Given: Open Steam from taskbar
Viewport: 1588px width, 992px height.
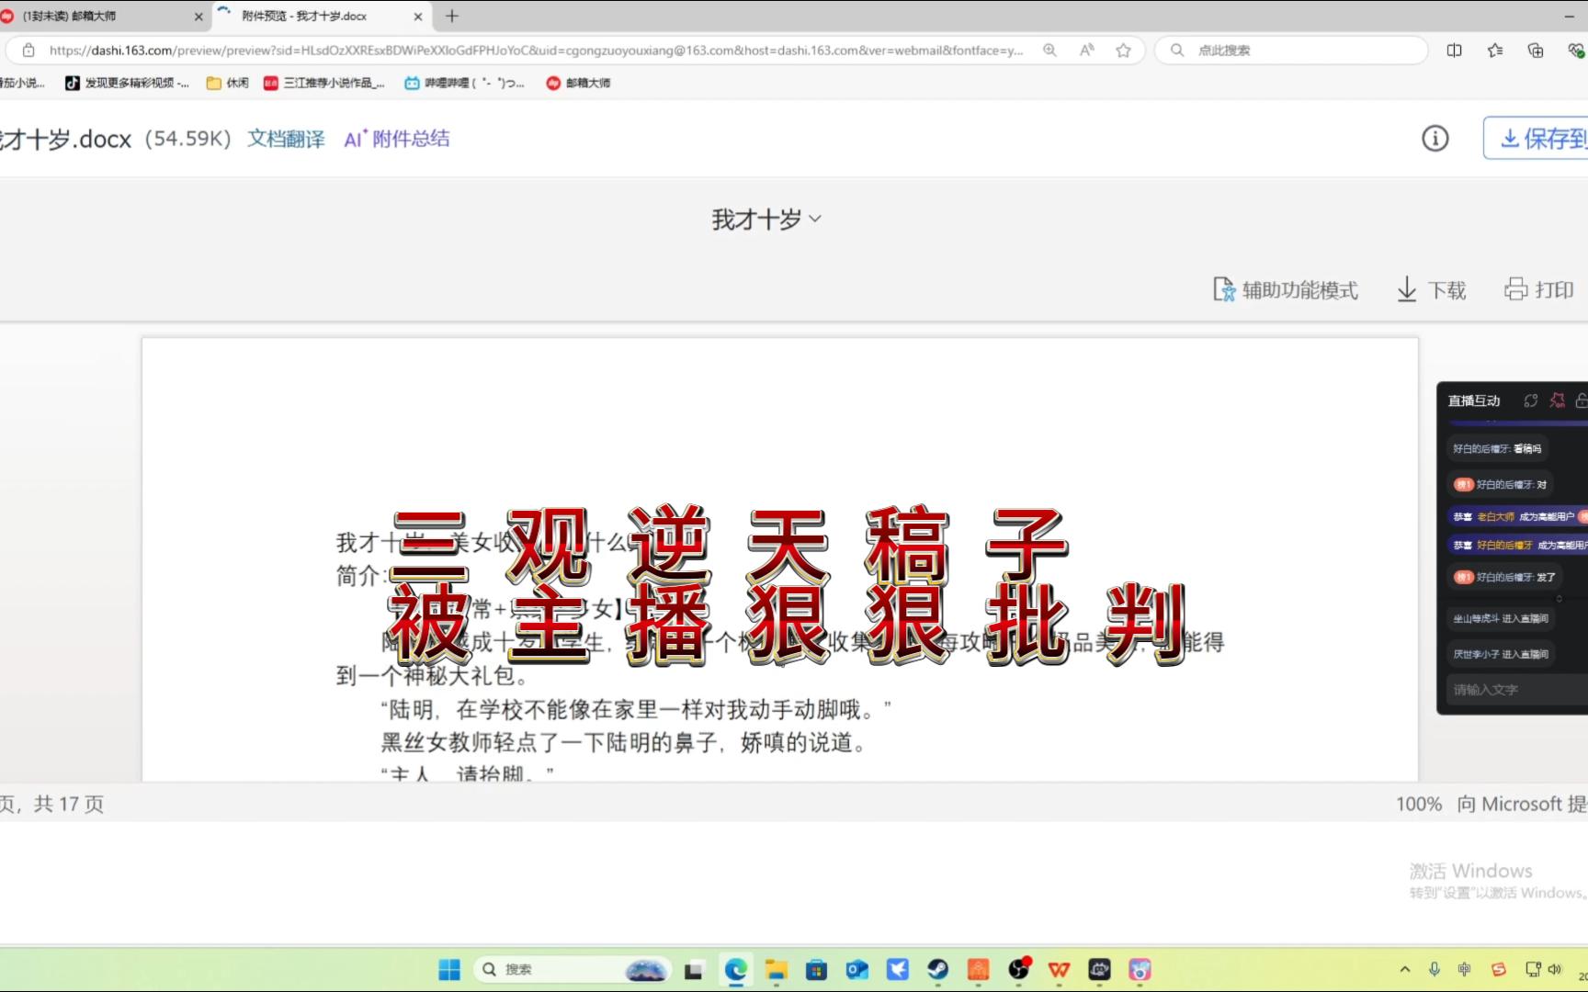Looking at the screenshot, I should [x=937, y=969].
